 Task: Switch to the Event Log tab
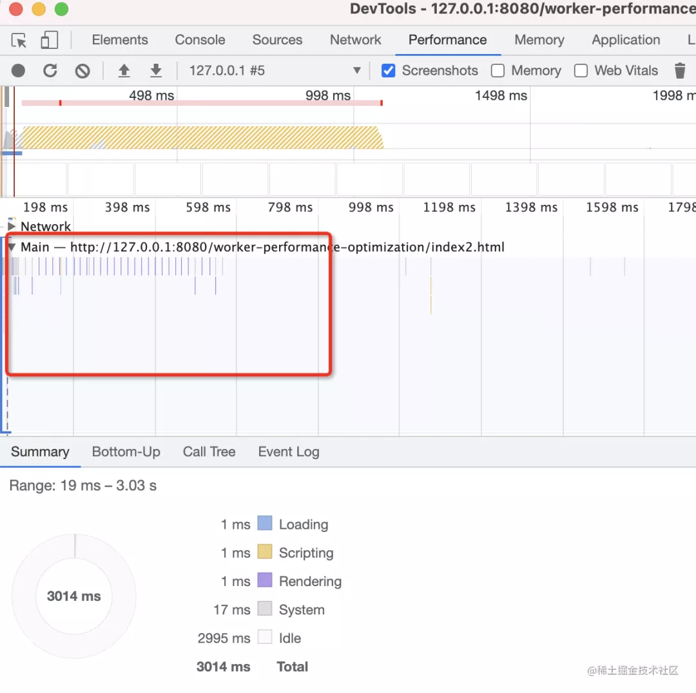(288, 452)
